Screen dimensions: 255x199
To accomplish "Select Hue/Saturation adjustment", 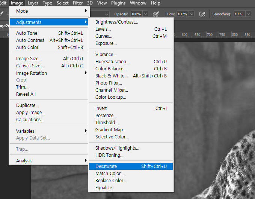I will (131, 61).
